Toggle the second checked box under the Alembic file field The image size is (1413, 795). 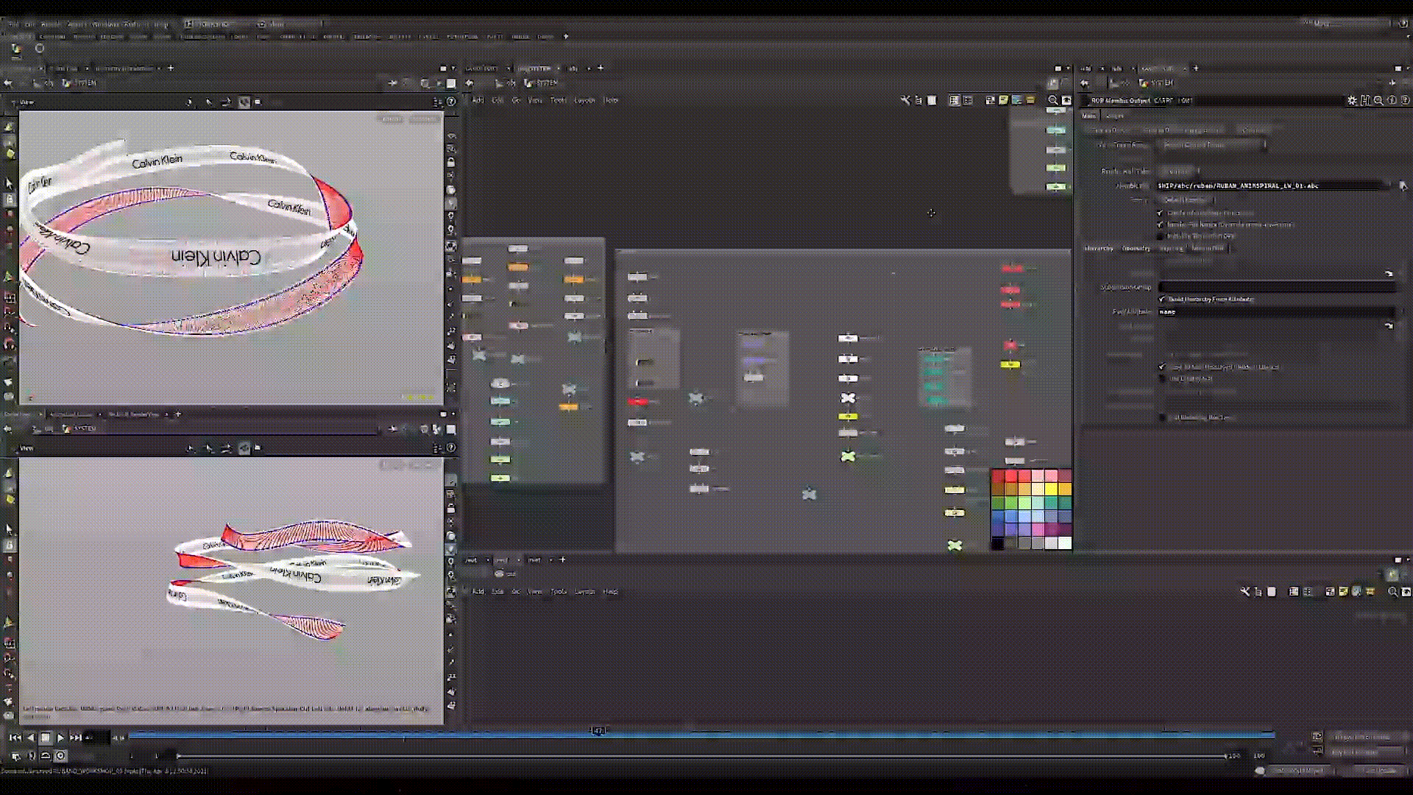[1161, 225]
